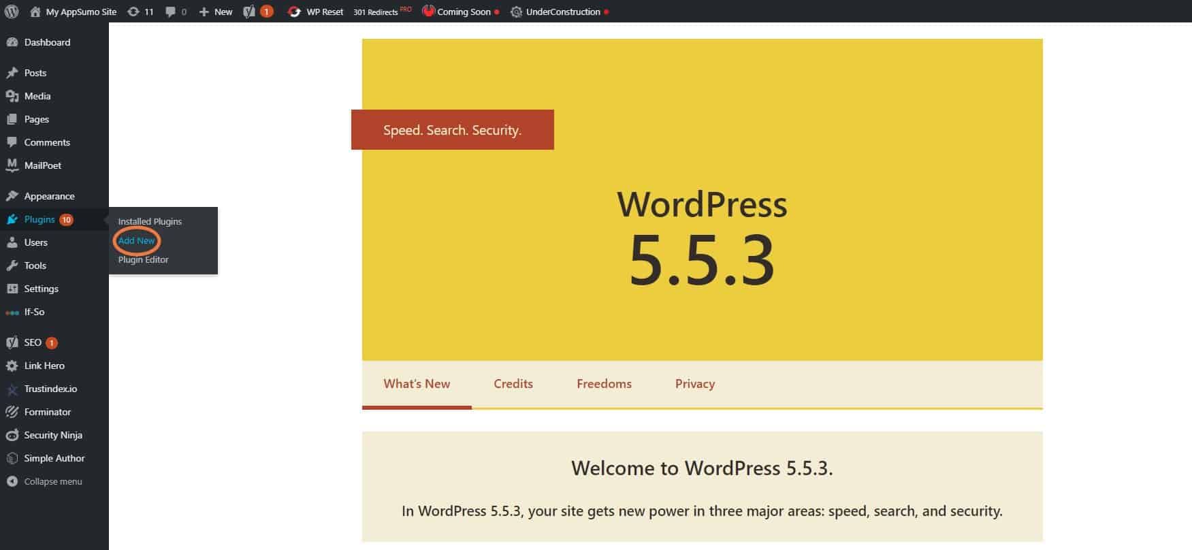
Task: Collapse the admin sidebar menu
Action: pos(54,481)
